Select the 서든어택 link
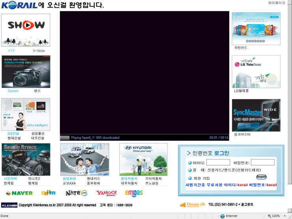292x219 pixels. [x=10, y=179]
